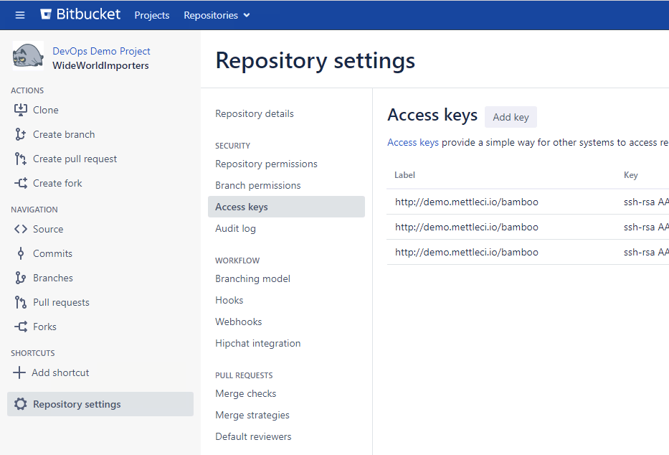
Task: Click the Add key button
Action: click(511, 117)
